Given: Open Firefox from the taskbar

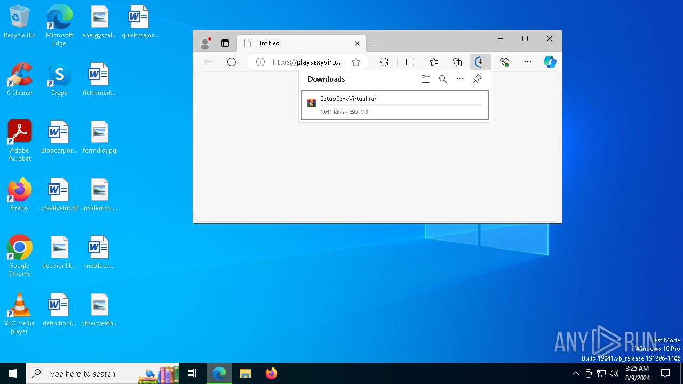Looking at the screenshot, I should 271,373.
